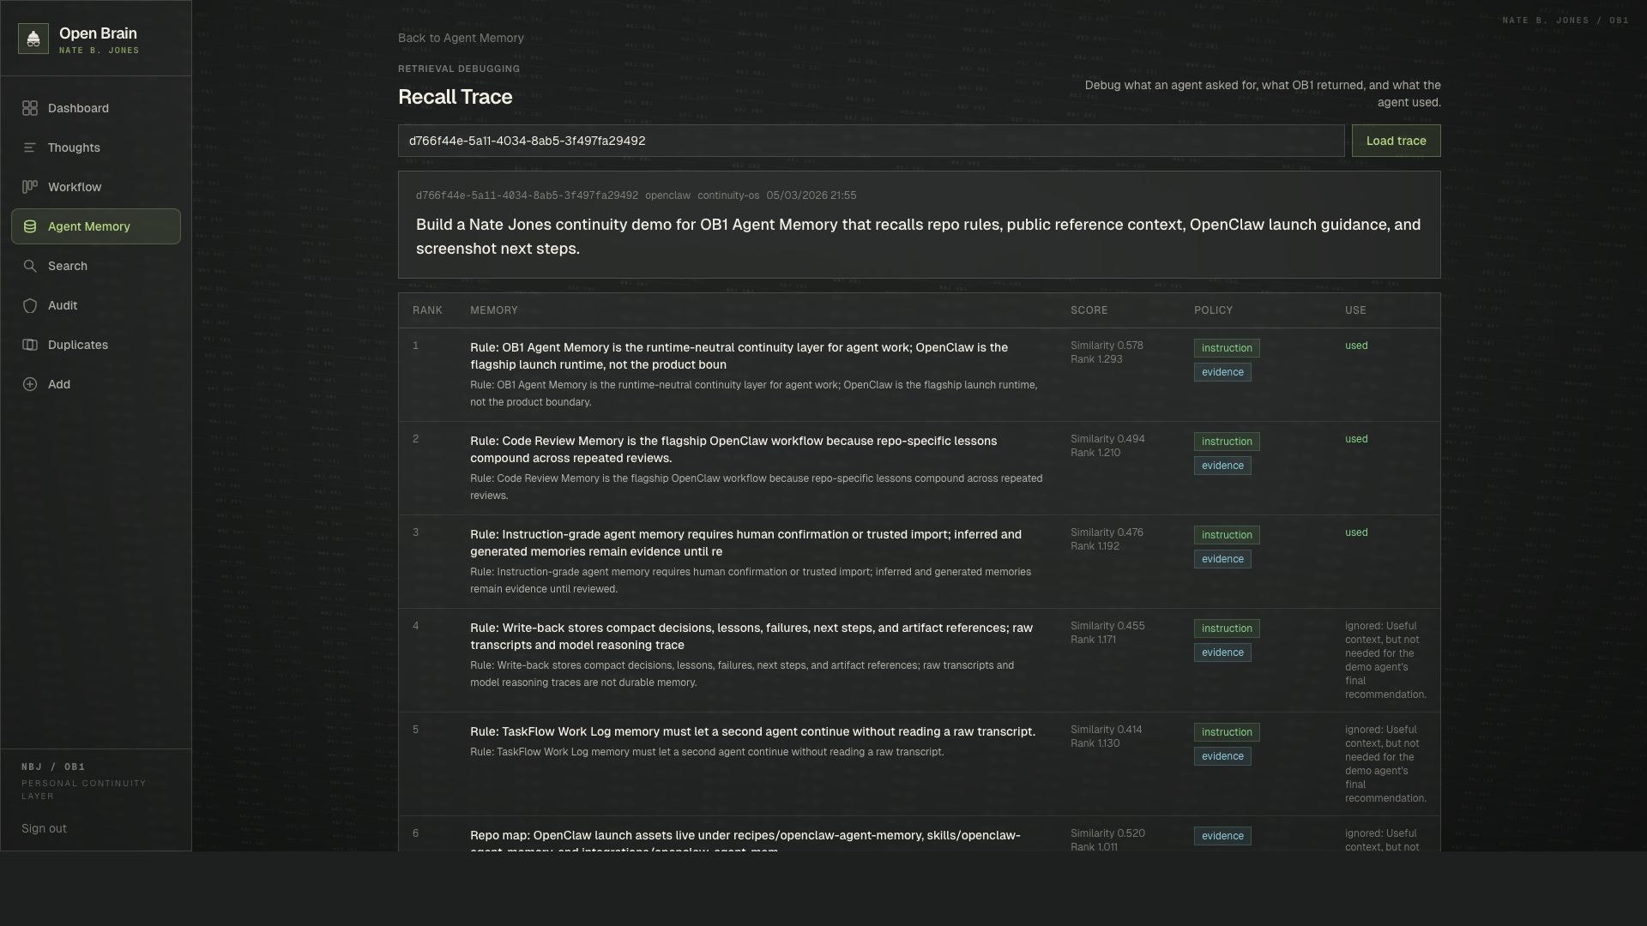The width and height of the screenshot is (1647, 926).
Task: Focus the trace ID input field
Action: click(871, 141)
